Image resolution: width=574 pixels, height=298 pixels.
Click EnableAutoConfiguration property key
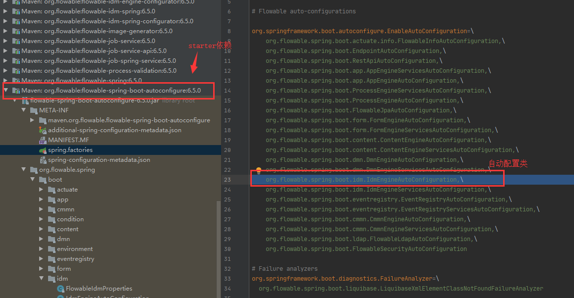pos(359,31)
